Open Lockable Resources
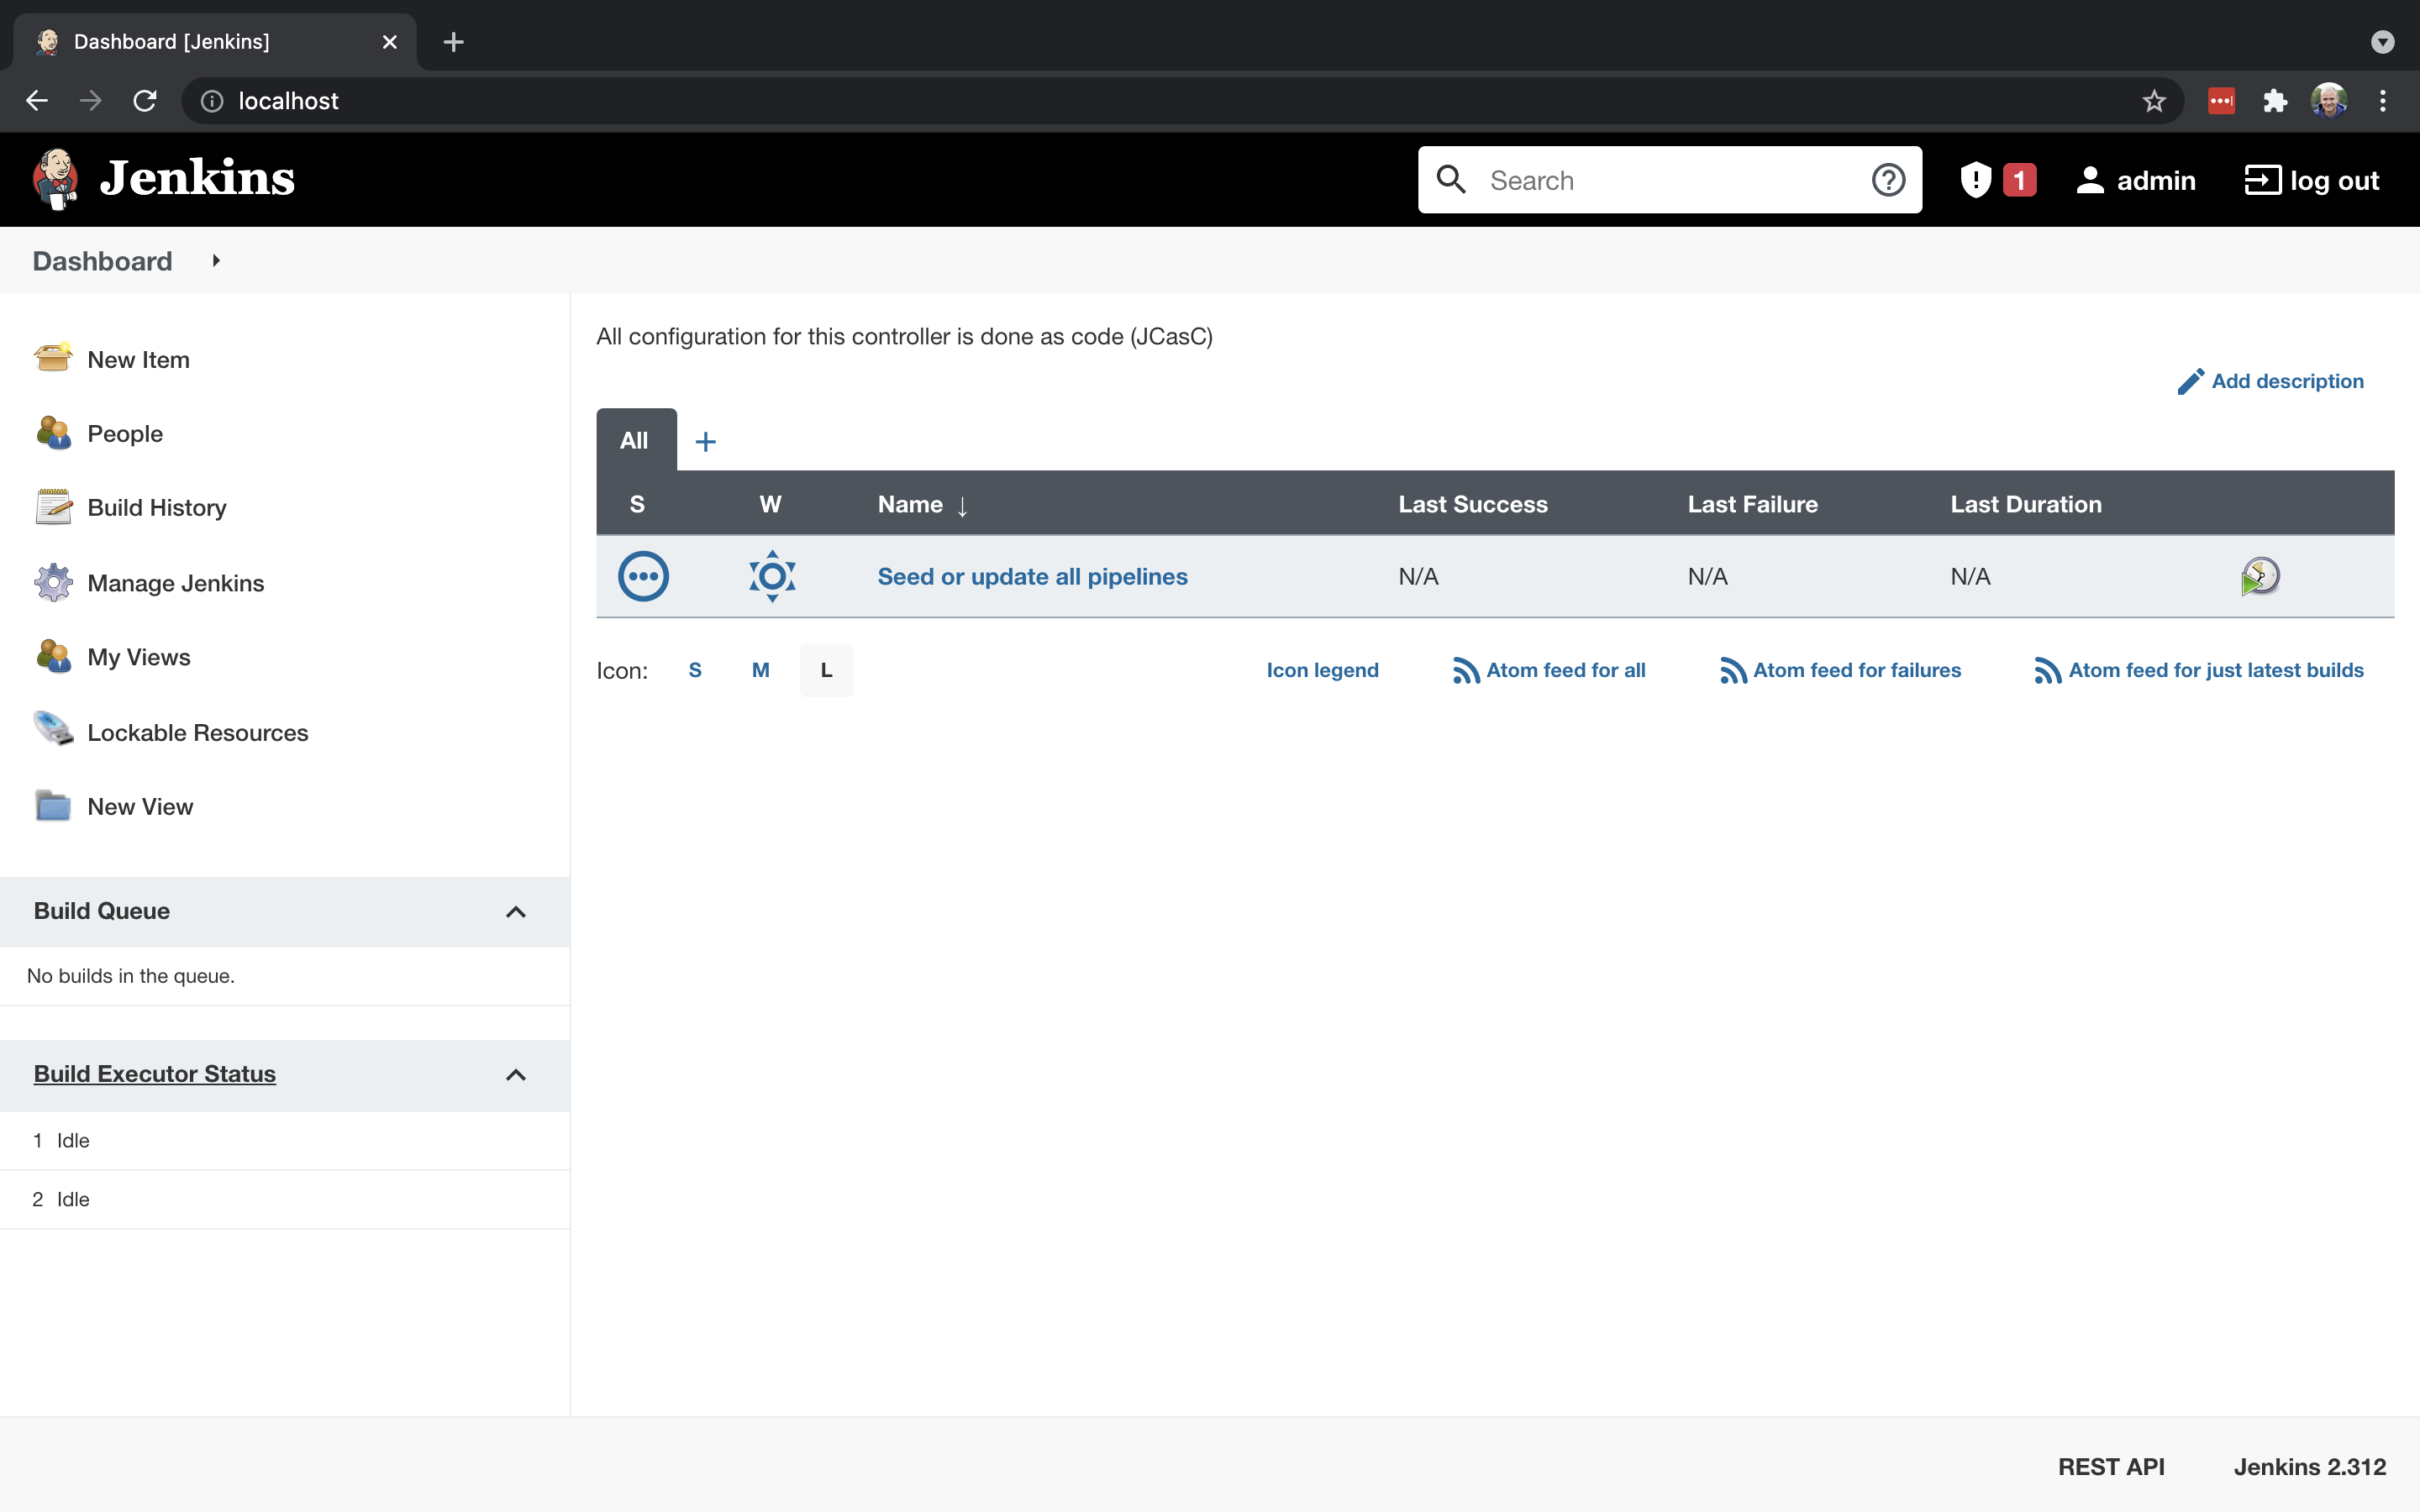This screenshot has width=2420, height=1512. pyautogui.click(x=198, y=732)
